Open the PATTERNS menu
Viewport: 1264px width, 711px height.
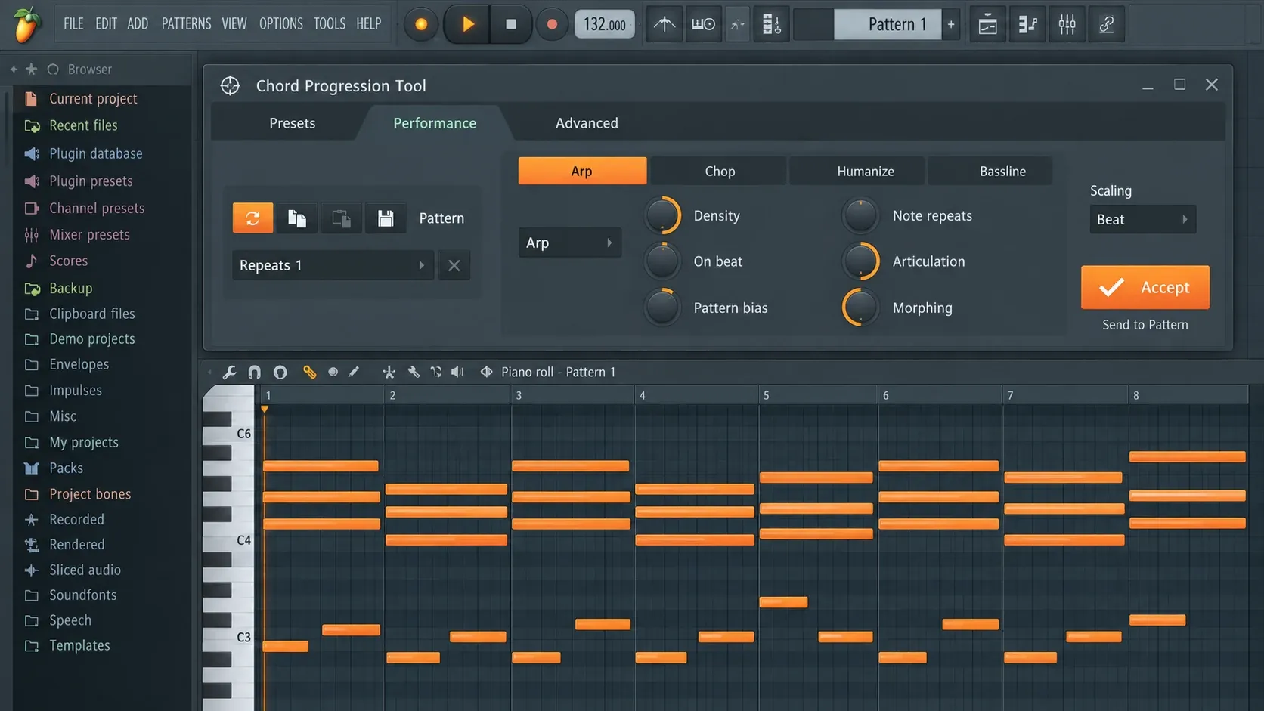186,24
